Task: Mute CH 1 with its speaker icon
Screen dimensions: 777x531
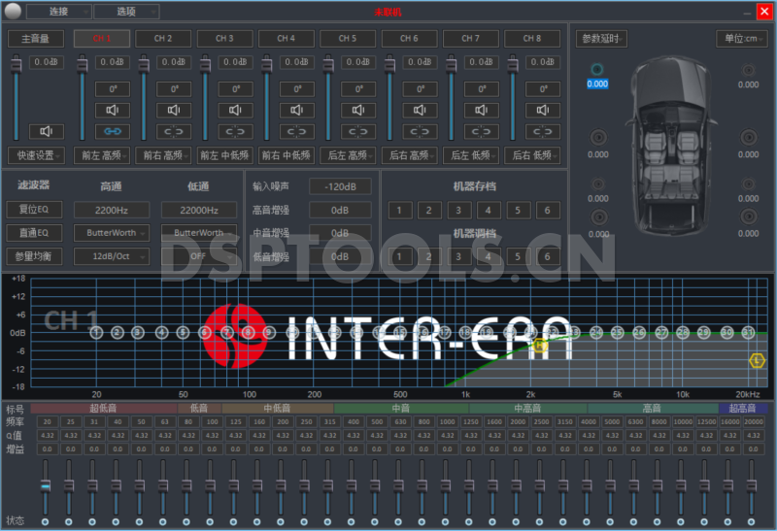Action: point(113,110)
